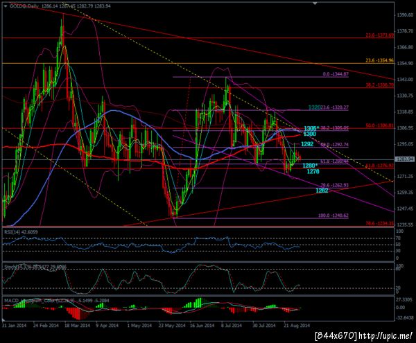This screenshot has width=416, height=343.
Task: Click the 1271.25 price axis label
Action: [405, 176]
